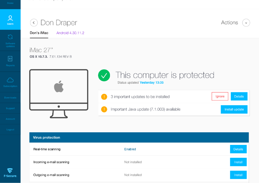The width and height of the screenshot is (259, 183).
Task: Click the 'Incoming e-mail scanning' row label
Action: pos(51,162)
